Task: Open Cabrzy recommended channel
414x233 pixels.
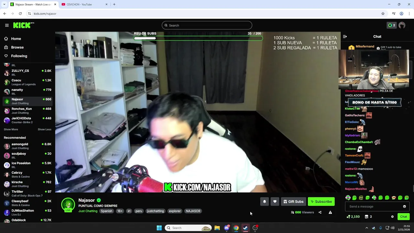Action: [x=27, y=174]
